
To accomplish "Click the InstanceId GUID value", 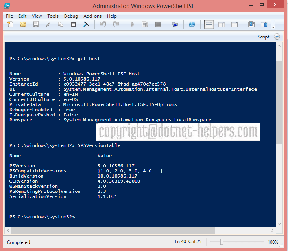I will point(114,84).
